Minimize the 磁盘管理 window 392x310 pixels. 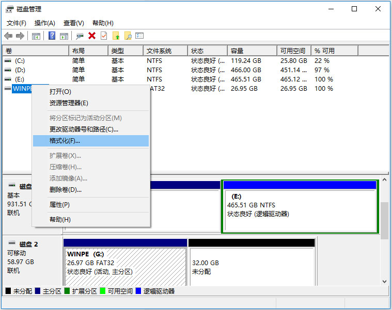[331, 9]
